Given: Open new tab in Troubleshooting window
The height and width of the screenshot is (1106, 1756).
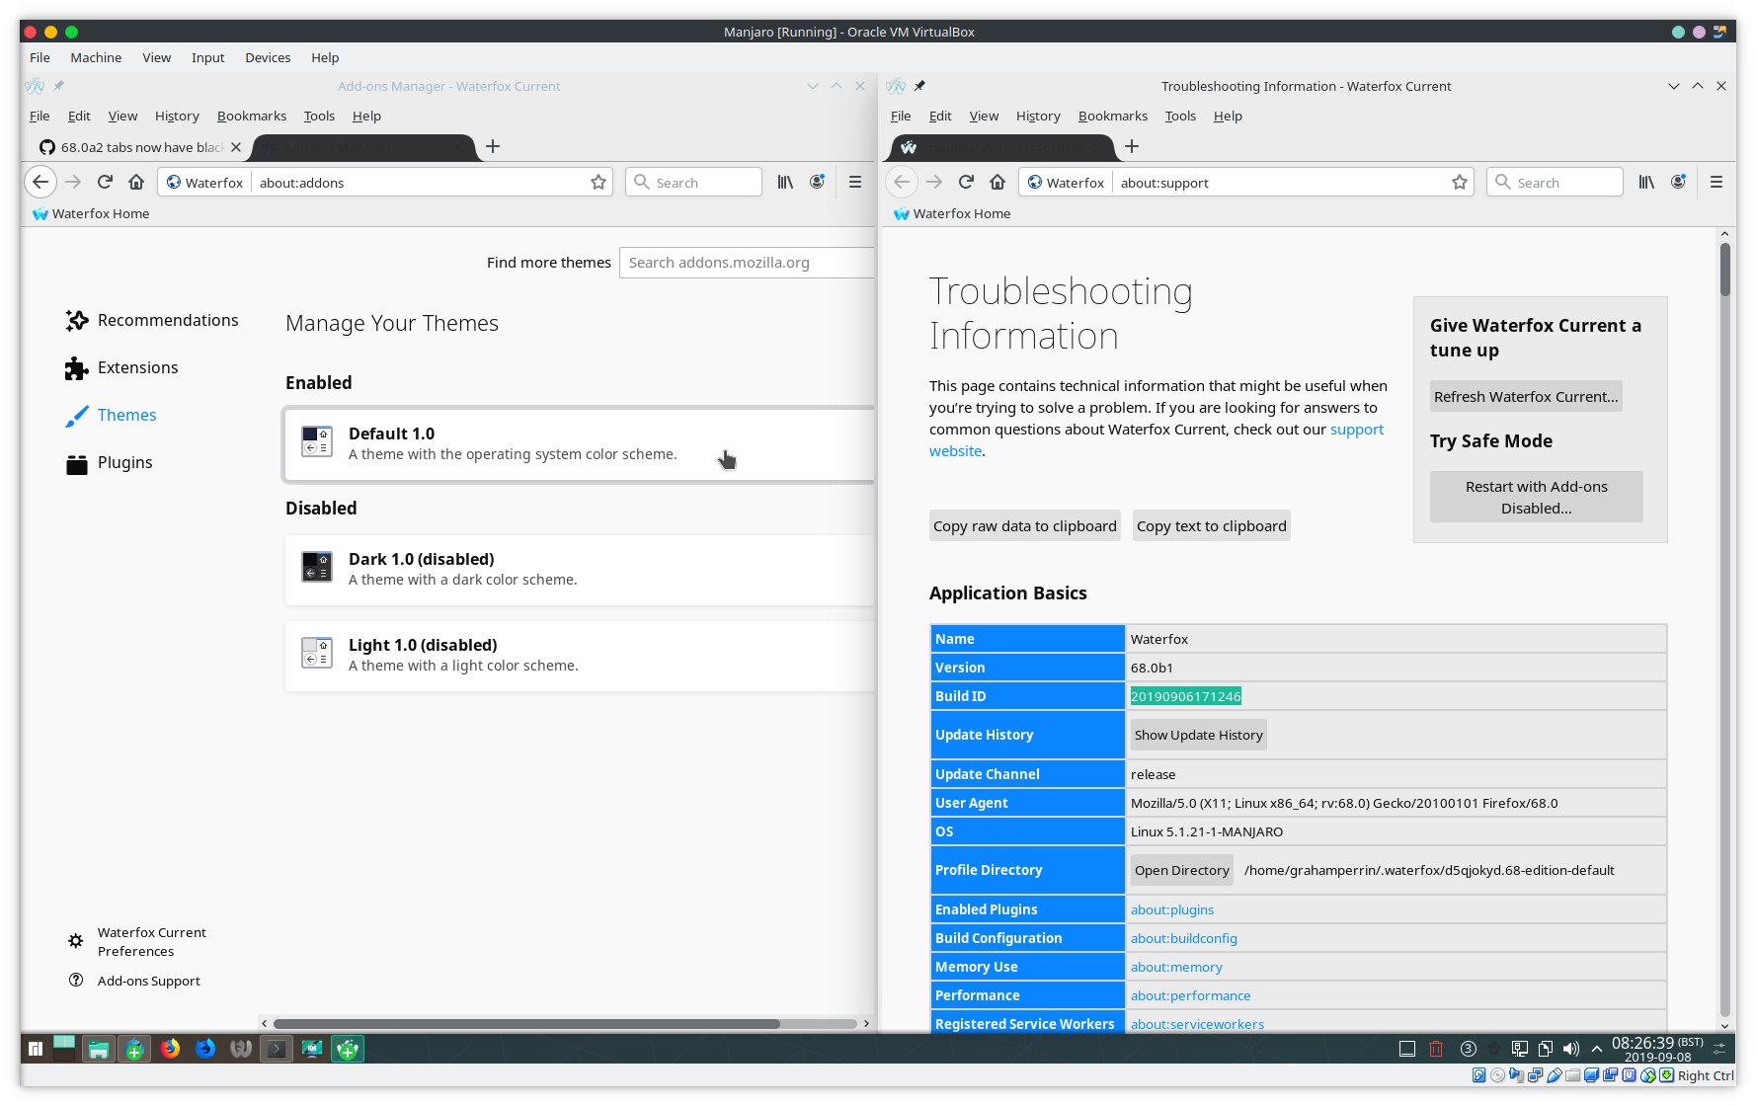Looking at the screenshot, I should coord(1132,146).
